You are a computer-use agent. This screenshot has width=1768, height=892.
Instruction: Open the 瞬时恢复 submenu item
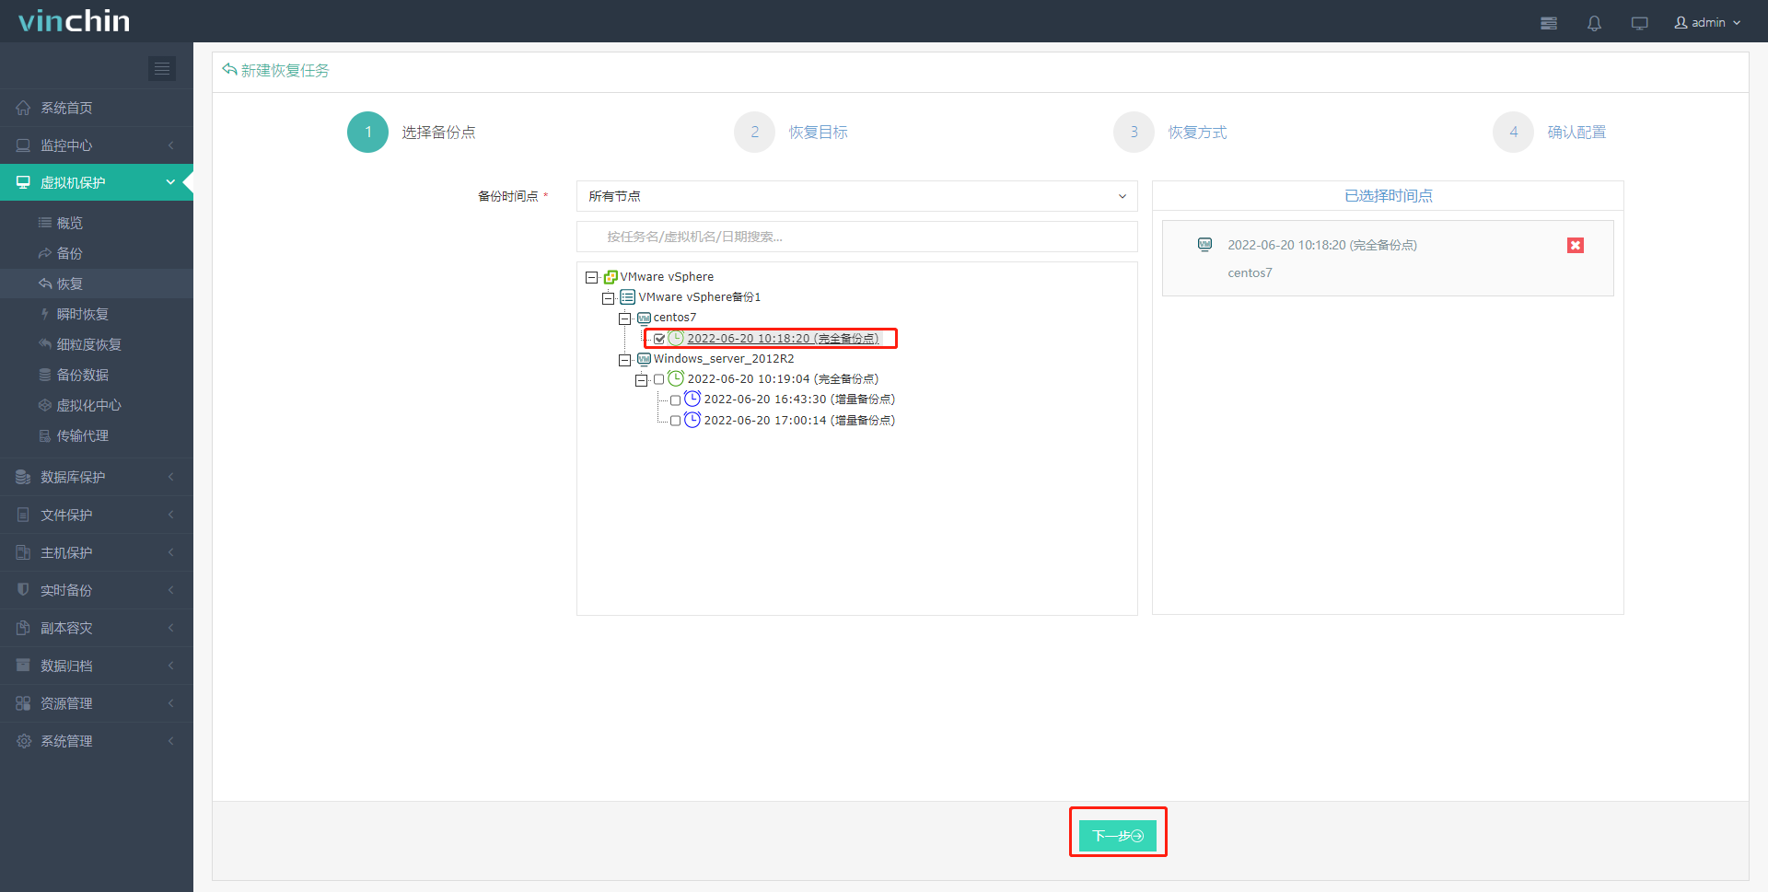pyautogui.click(x=97, y=314)
